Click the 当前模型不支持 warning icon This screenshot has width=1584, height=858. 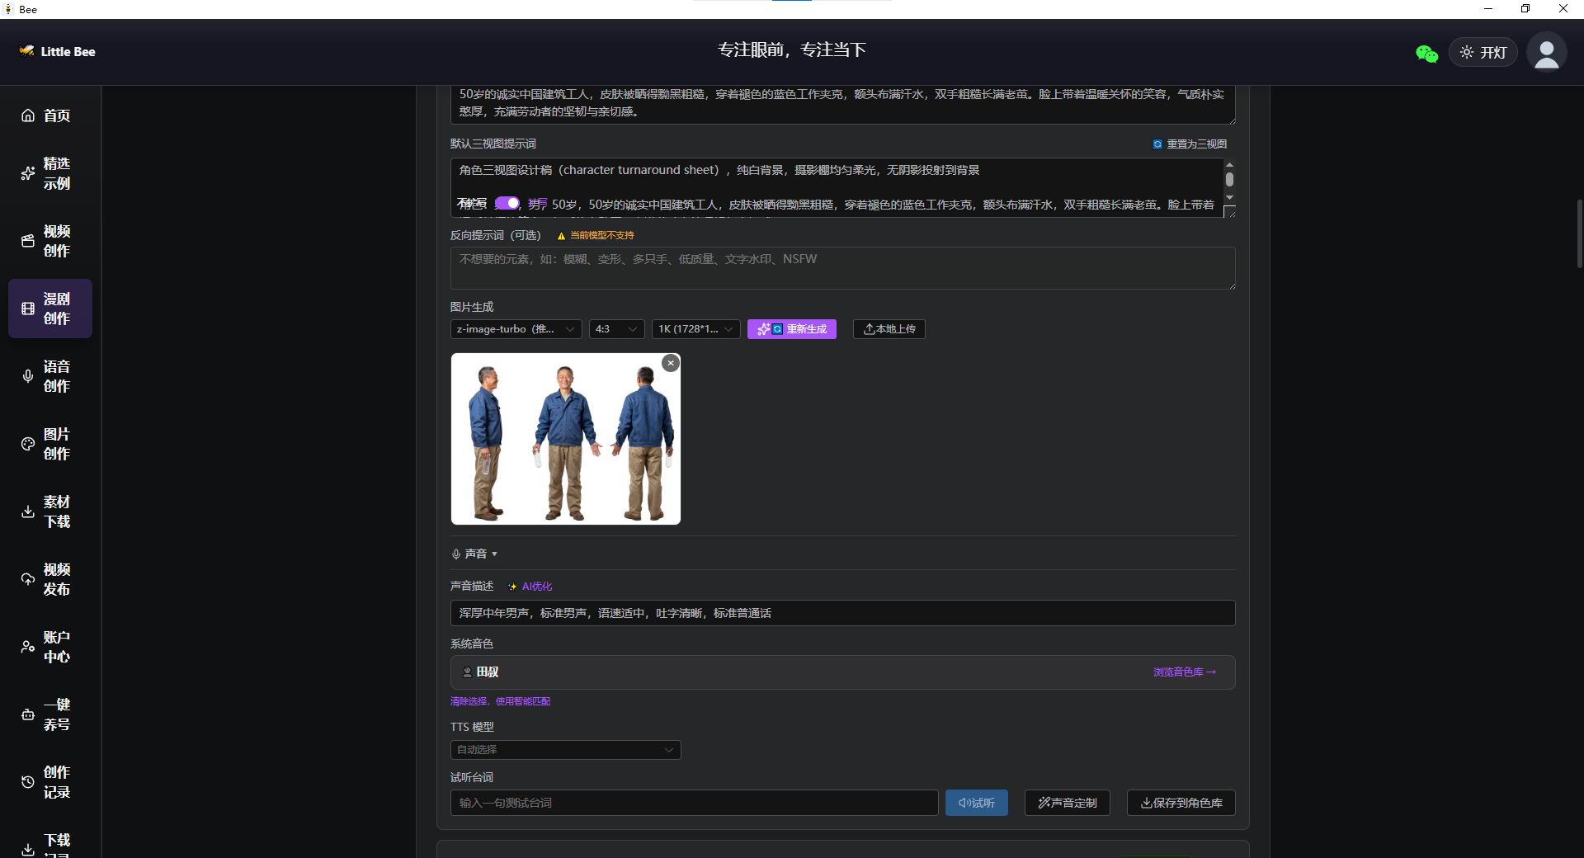(561, 236)
